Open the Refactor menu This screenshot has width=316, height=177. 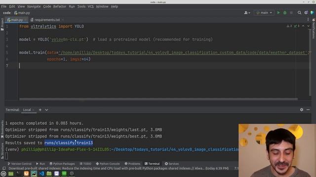[x=60, y=6]
